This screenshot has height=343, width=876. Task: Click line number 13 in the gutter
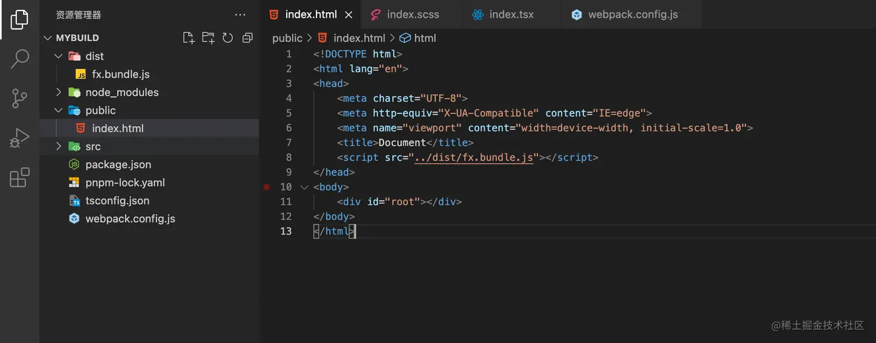[x=286, y=231]
